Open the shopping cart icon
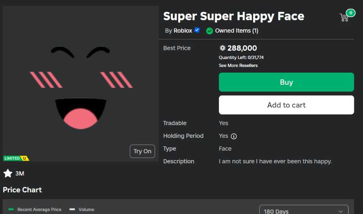 point(344,17)
